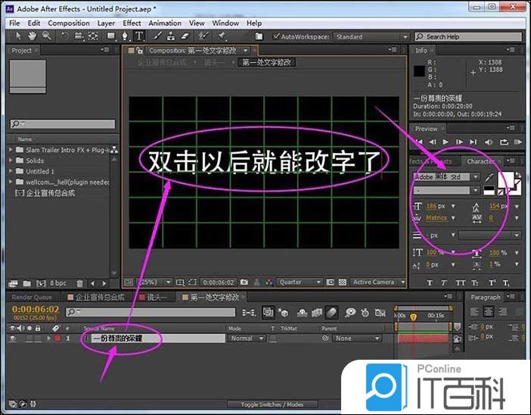The image size is (531, 415).
Task: Enable the AutoWorkspace checkbox
Action: [275, 36]
